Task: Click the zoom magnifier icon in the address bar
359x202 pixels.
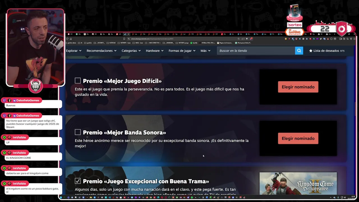Action: [x=239, y=39]
